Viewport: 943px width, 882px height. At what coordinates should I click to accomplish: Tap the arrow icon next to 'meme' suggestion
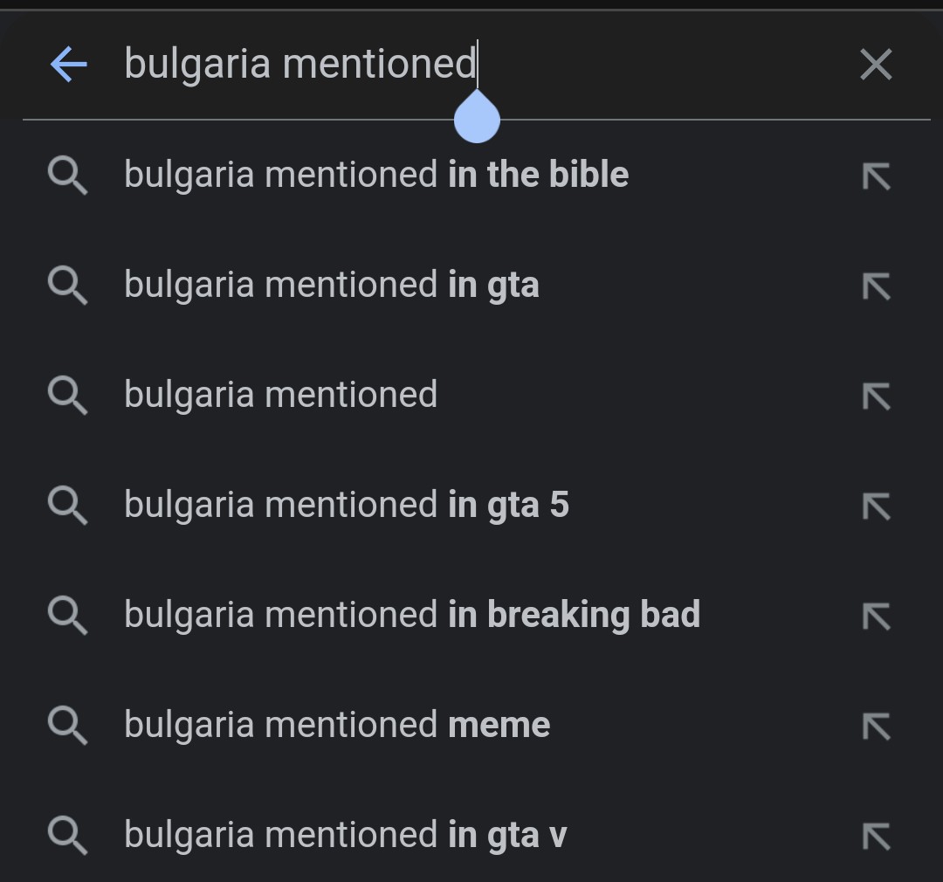pos(876,727)
